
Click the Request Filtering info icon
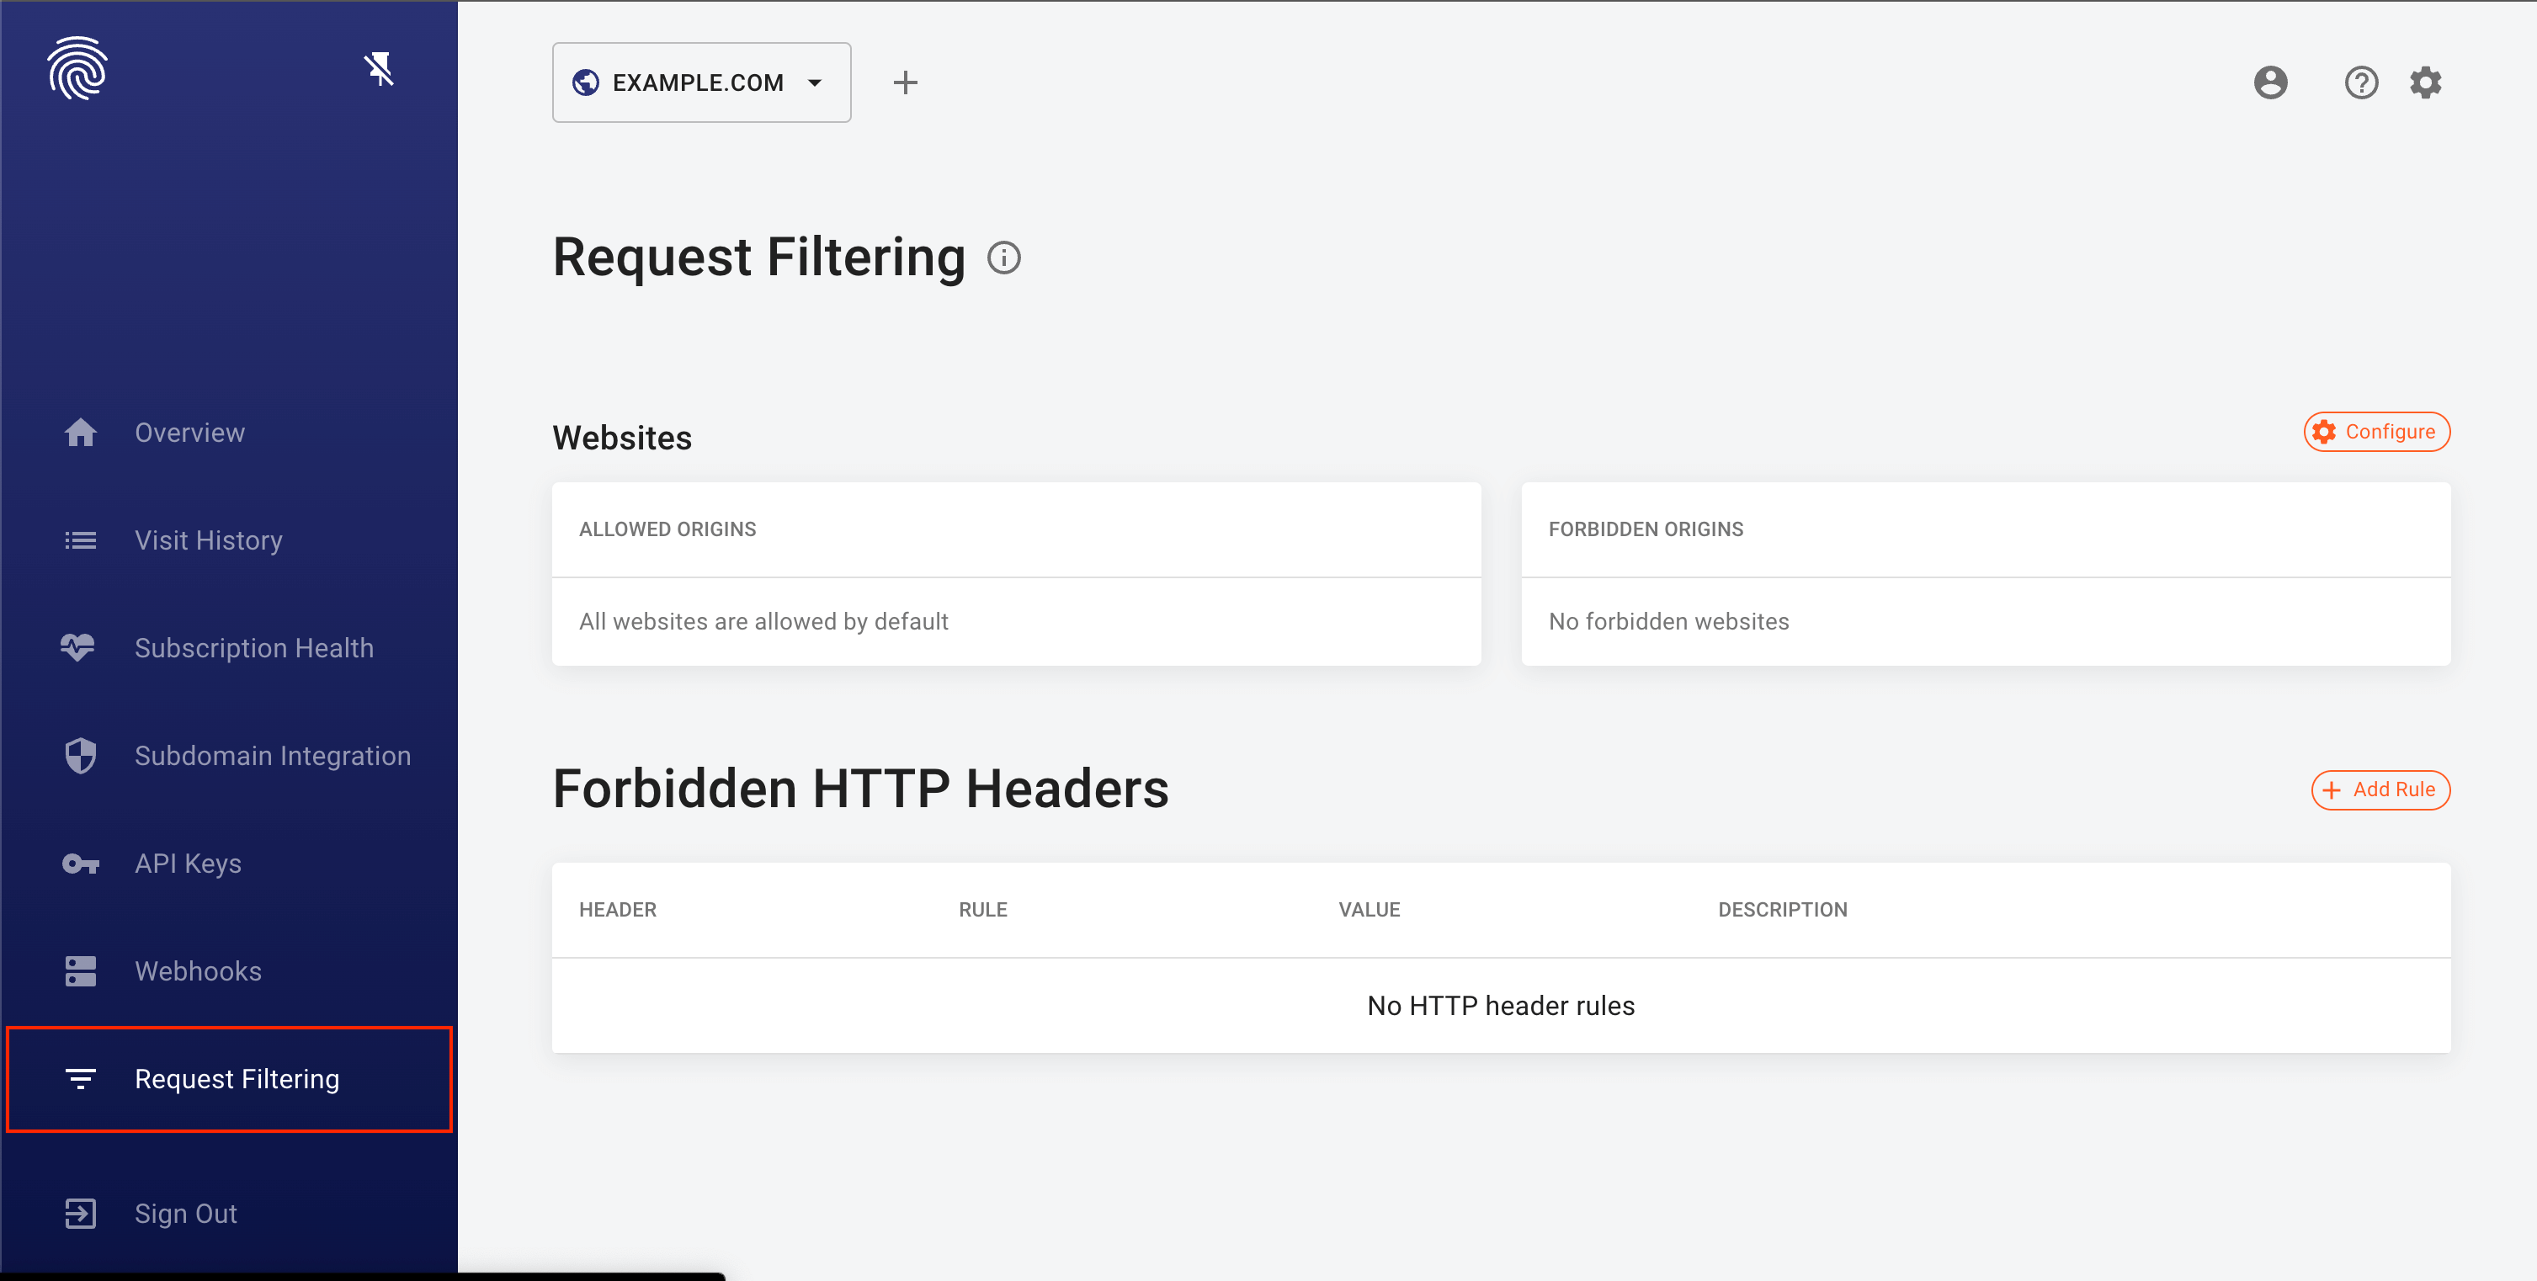point(1003,258)
